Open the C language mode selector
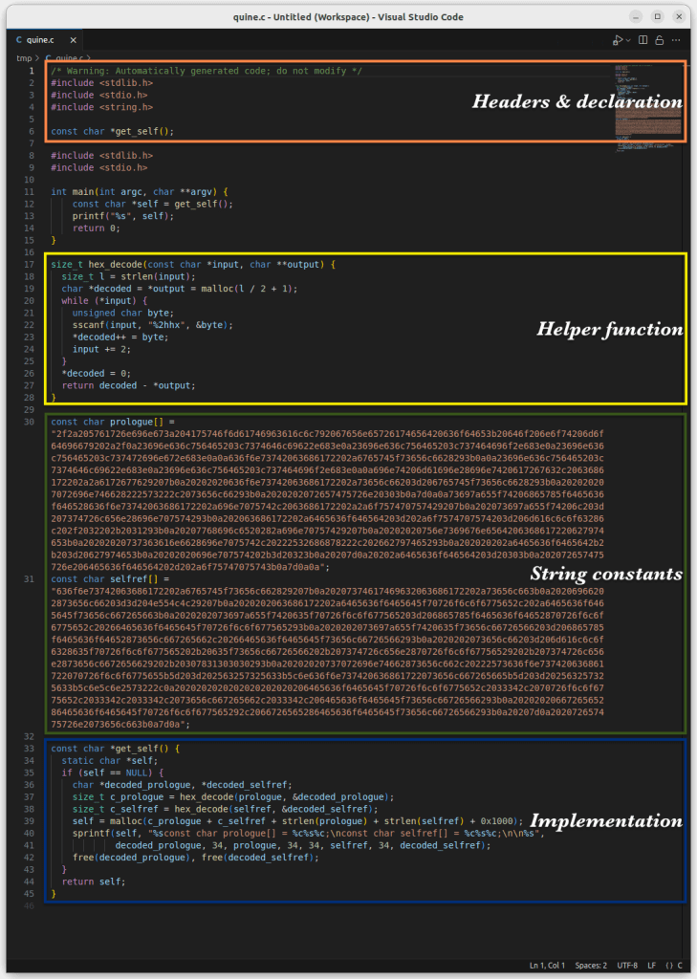This screenshot has width=697, height=979. pyautogui.click(x=680, y=965)
